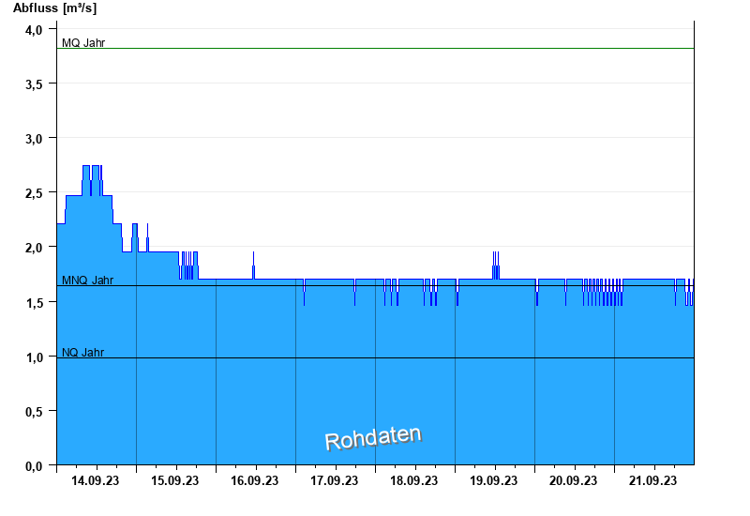750x516 pixels.
Task: Click the 18.09.23 date label
Action: [x=414, y=481]
